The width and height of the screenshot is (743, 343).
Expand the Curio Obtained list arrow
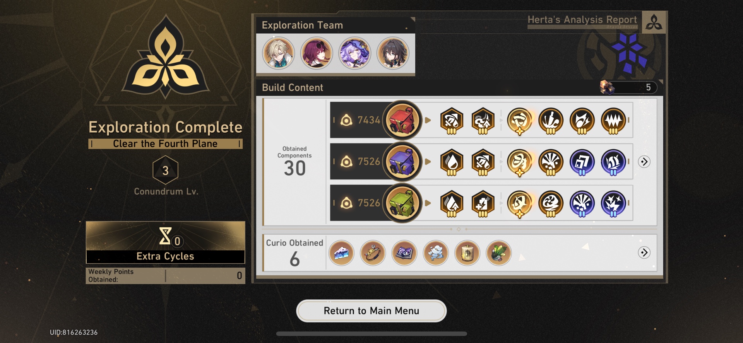tap(644, 253)
